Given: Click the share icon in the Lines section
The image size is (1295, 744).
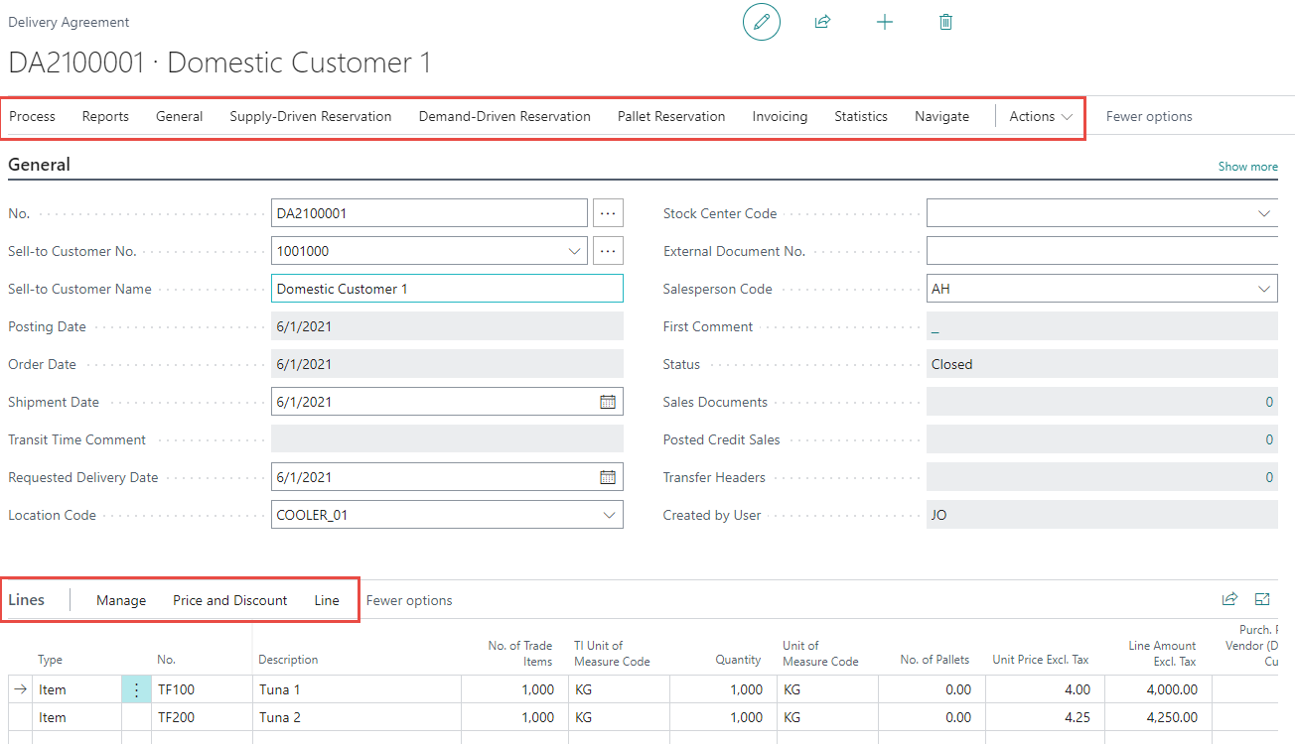Looking at the screenshot, I should 1229,599.
